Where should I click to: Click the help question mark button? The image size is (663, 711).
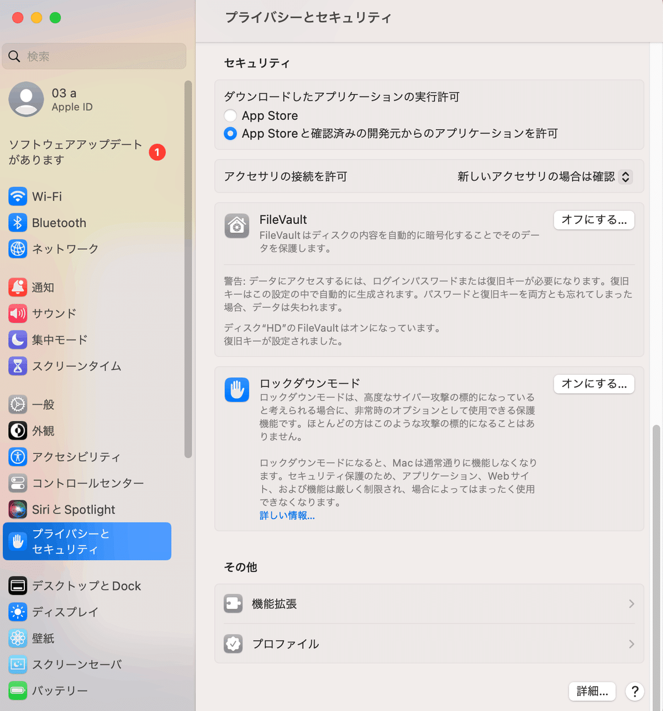[635, 691]
